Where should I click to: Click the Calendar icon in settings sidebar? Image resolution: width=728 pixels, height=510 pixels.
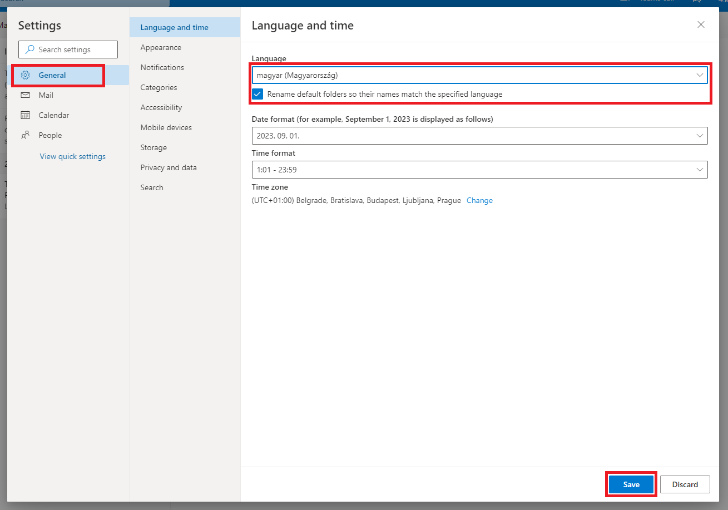pyautogui.click(x=25, y=115)
